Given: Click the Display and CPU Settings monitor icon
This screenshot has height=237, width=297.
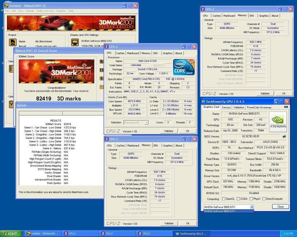Looking at the screenshot, I should 75,42.
